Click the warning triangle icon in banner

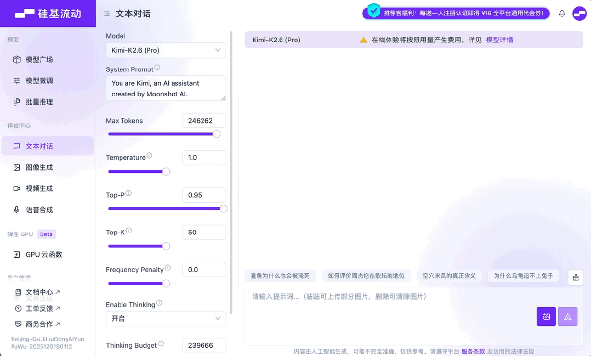(363, 39)
